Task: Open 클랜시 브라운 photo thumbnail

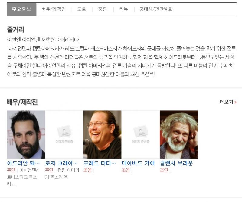Action: [x=179, y=134]
